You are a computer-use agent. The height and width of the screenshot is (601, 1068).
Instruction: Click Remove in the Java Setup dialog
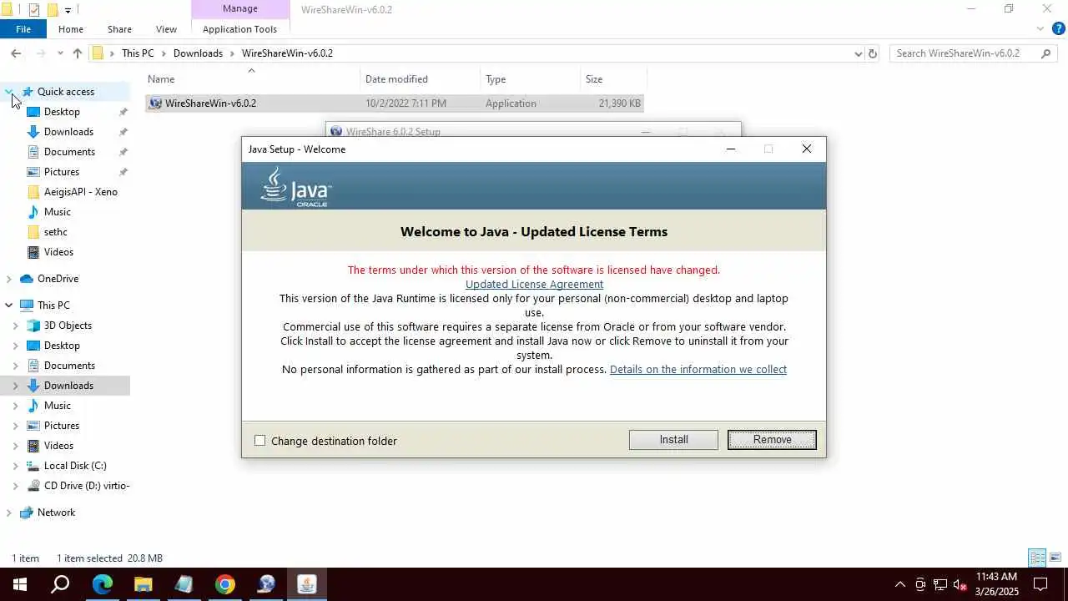[772, 440]
